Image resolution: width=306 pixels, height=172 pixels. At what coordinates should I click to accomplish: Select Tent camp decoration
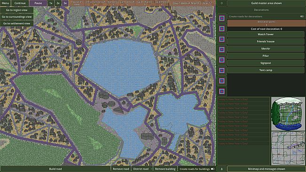pos(266,70)
